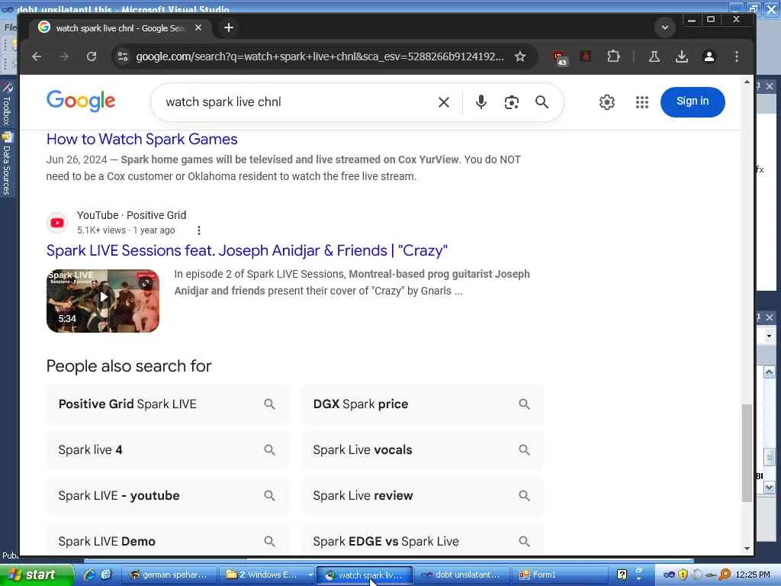Viewport: 781px width, 586px height.
Task: Launch Internet Explorer from quick launch
Action: point(90,575)
